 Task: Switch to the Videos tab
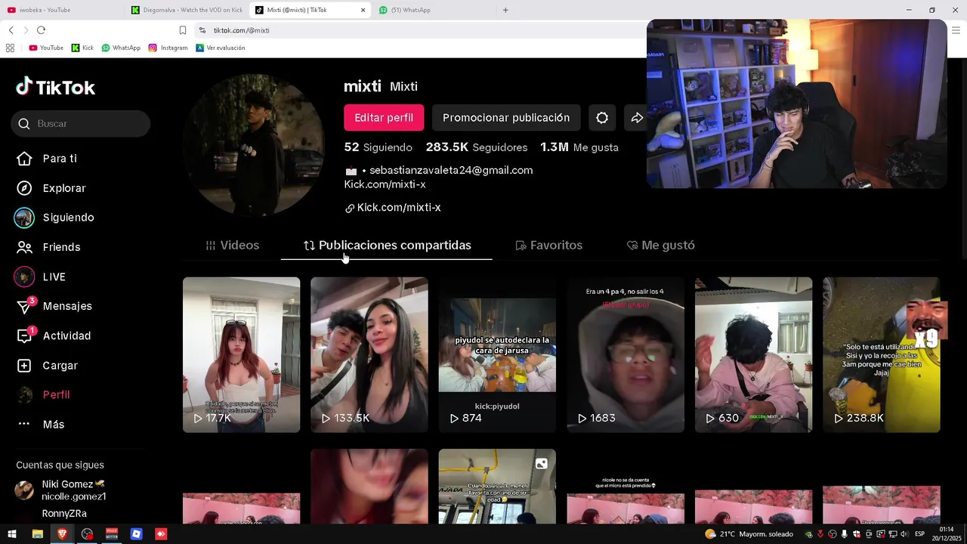pos(233,246)
